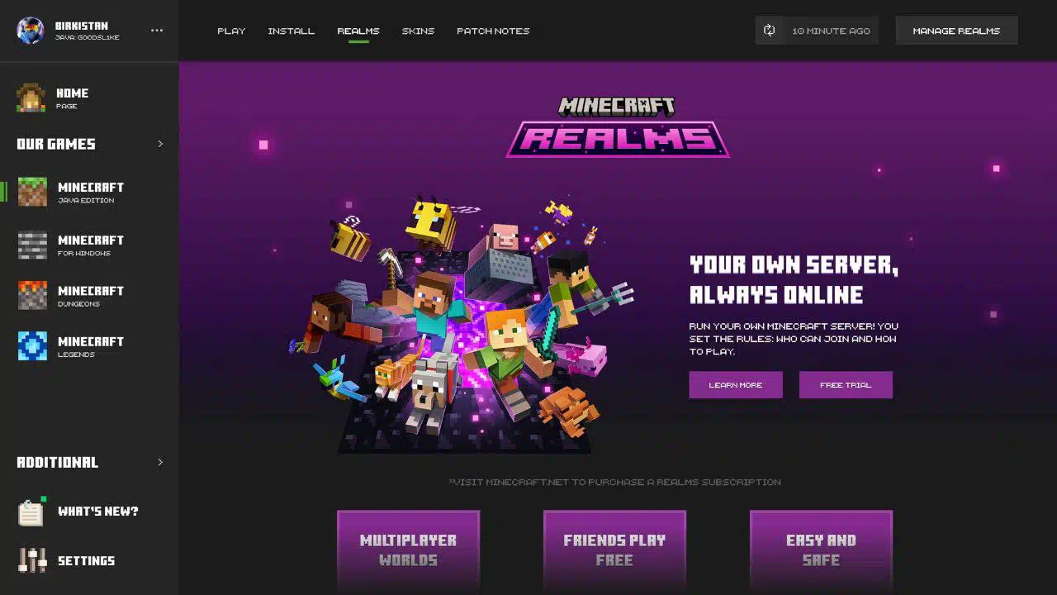1057x595 pixels.
Task: Select Minecraft Java Edition grass block icon
Action: tap(33, 192)
